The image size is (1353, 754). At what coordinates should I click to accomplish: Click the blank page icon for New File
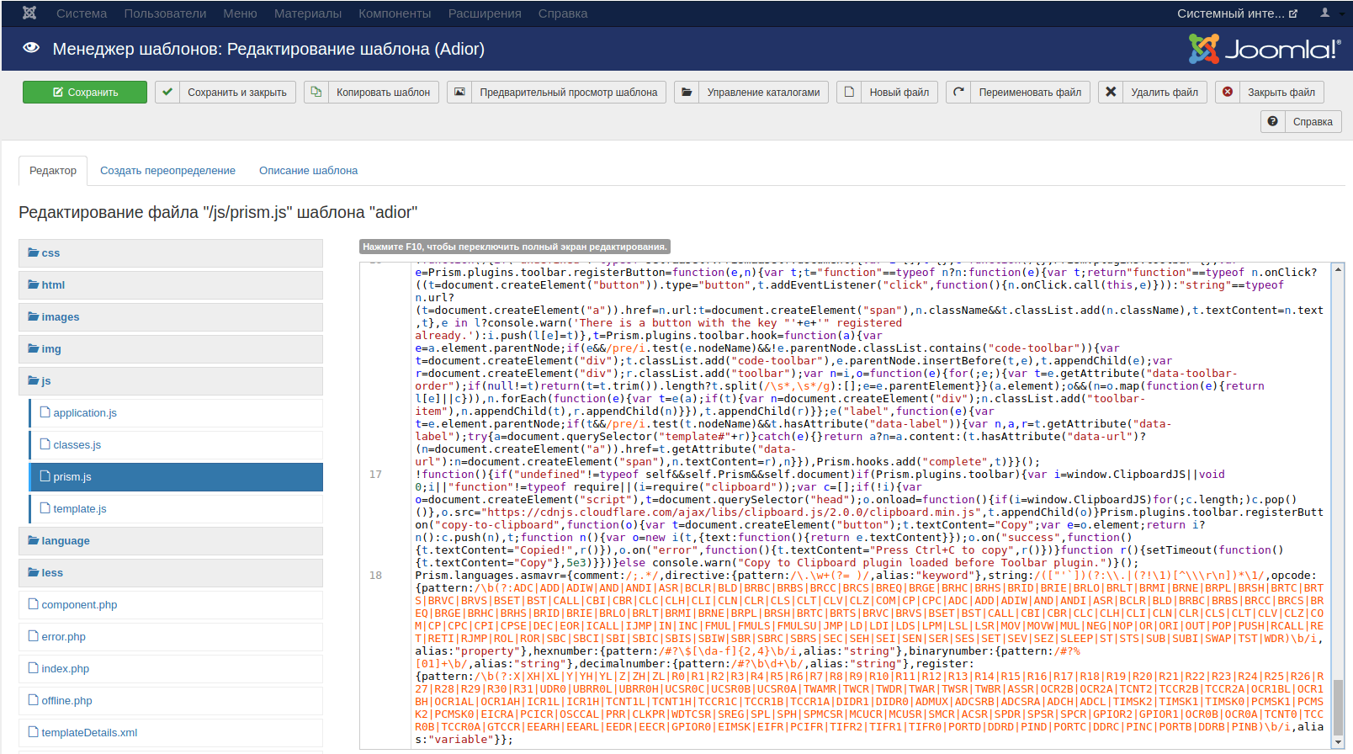pyautogui.click(x=849, y=92)
